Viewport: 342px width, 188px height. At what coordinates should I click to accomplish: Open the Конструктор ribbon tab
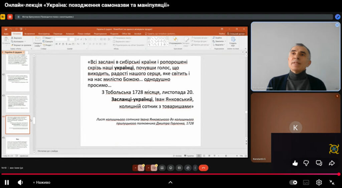point(44,34)
